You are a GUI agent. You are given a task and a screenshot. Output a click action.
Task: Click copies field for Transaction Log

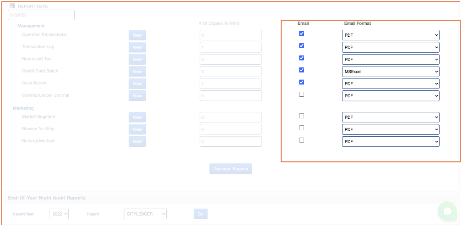coord(230,47)
